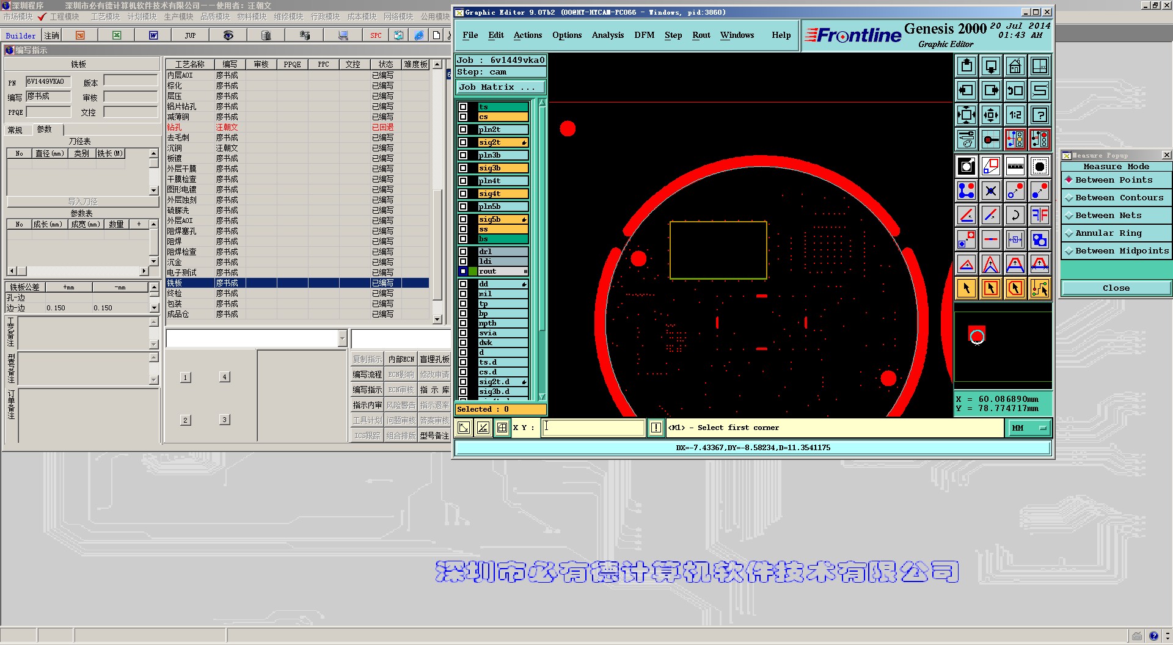Image resolution: width=1173 pixels, height=645 pixels.
Task: Click the 盲埋孔板 button
Action: pos(434,359)
